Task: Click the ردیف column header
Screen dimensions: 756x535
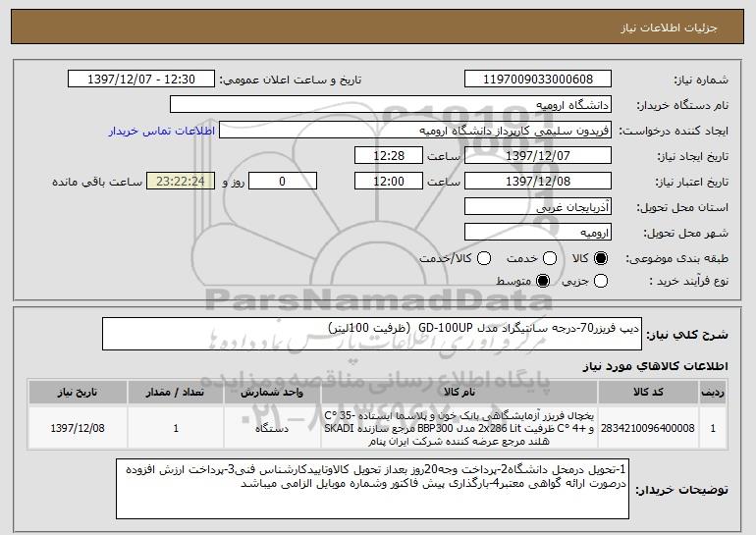Action: (x=713, y=392)
